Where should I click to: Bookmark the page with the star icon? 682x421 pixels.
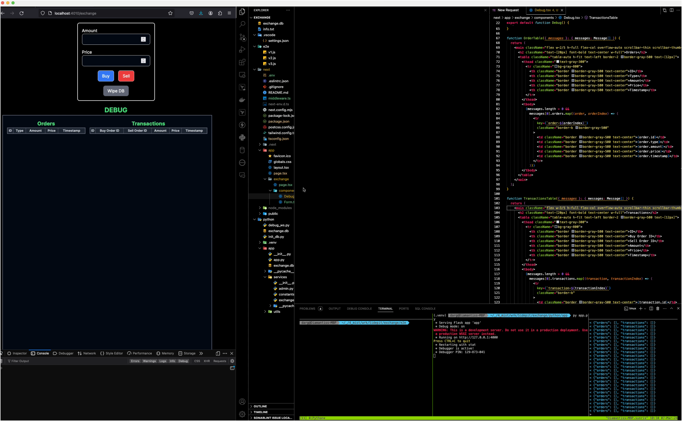tap(170, 13)
